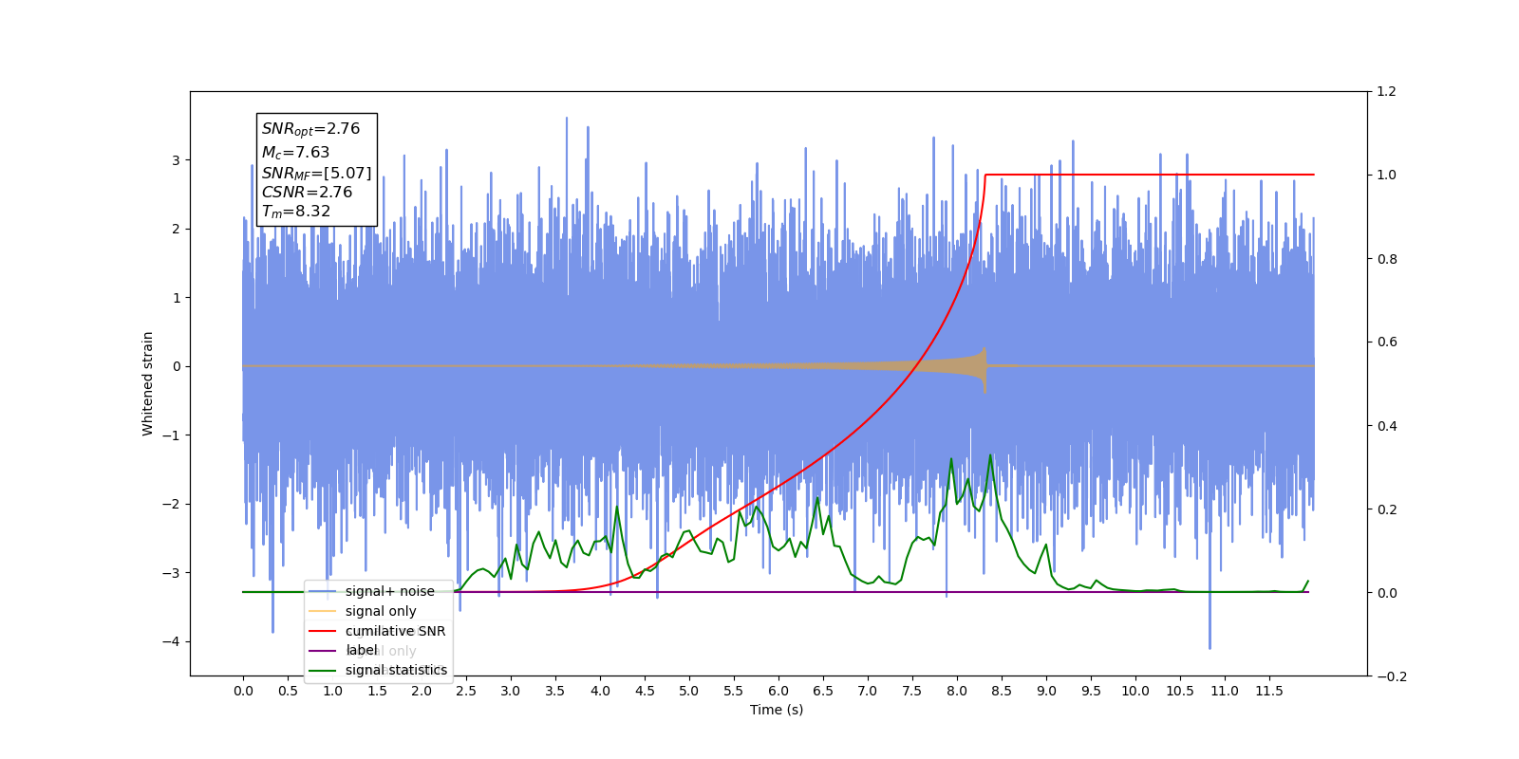Click the 'Whitened strain' y-axis label
This screenshot has width=1519, height=759.
click(148, 383)
